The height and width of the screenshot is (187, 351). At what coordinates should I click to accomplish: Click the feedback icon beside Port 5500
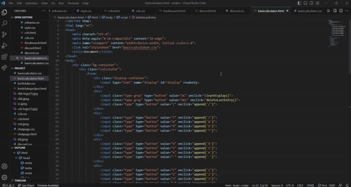[341, 185]
